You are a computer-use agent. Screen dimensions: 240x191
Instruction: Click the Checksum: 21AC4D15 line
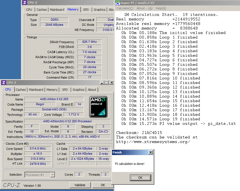tap(139, 133)
